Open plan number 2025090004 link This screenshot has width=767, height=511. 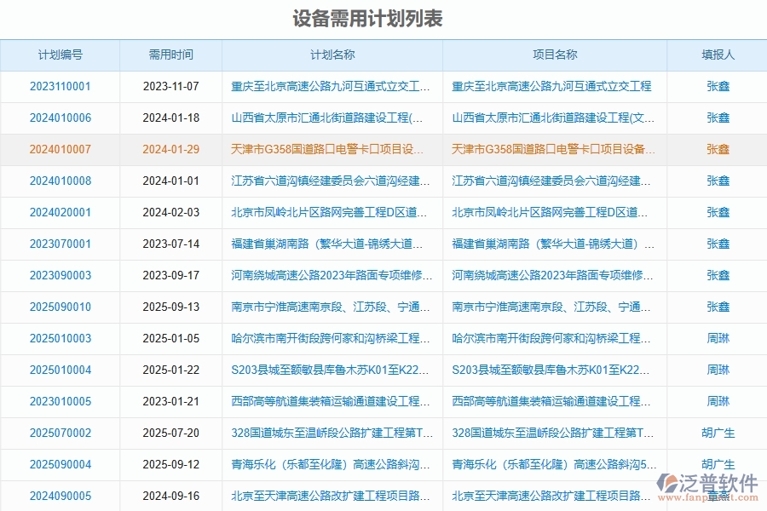click(x=60, y=464)
